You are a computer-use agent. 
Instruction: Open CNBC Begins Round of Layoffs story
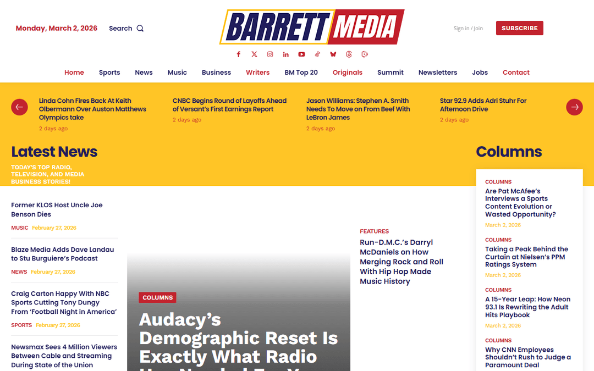pyautogui.click(x=229, y=105)
